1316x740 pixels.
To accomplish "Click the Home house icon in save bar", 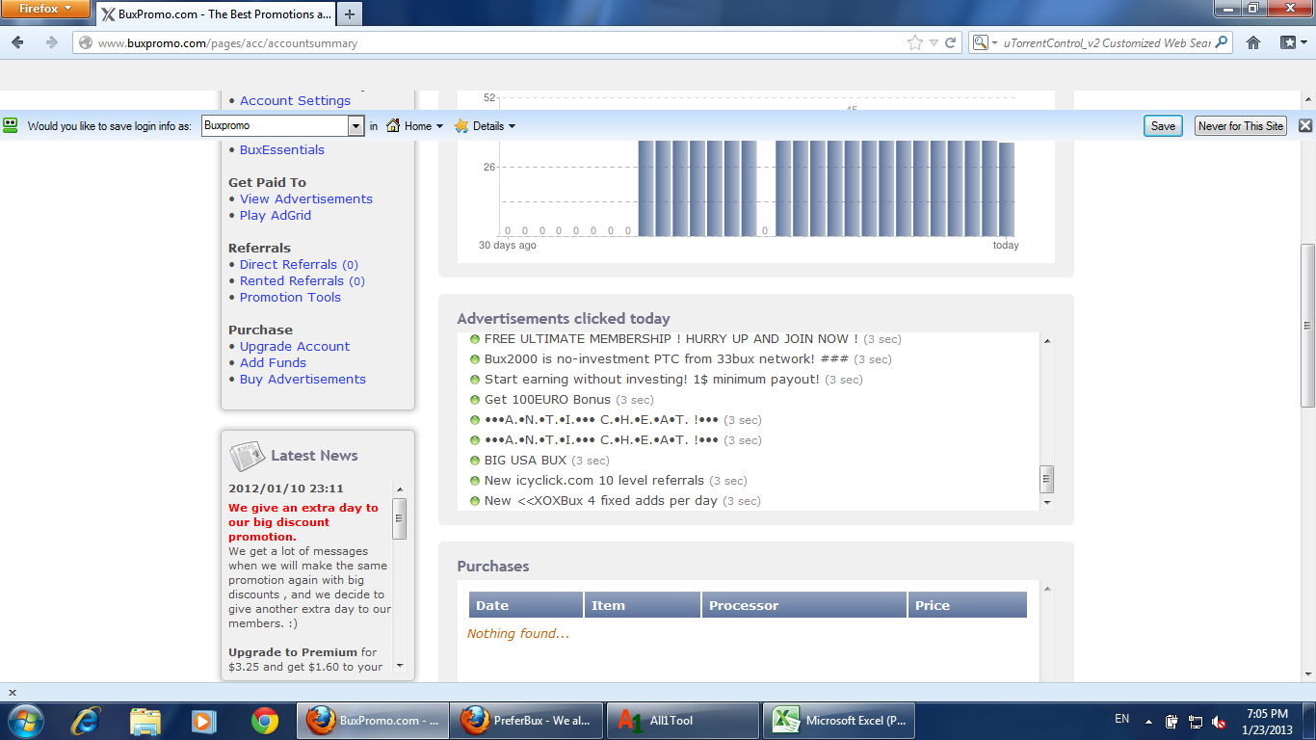I will 393,126.
